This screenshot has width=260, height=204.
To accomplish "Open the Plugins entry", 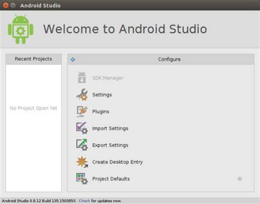I will click(101, 112).
